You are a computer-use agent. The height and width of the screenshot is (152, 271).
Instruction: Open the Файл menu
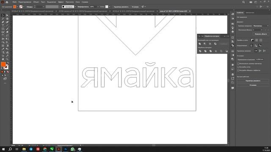tap(14, 2)
